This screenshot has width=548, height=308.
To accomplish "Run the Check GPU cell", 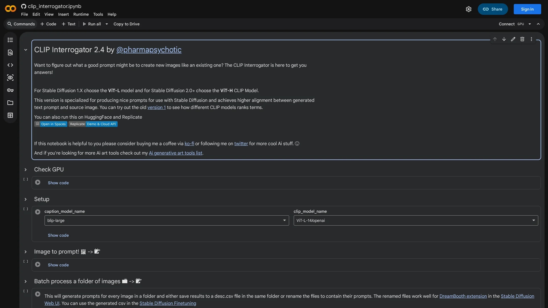I will (x=38, y=182).
